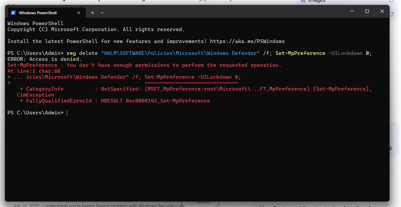The height and width of the screenshot is (207, 401).
Task: Open the https://aka.ms/PSWindows link
Action: tap(247, 41)
